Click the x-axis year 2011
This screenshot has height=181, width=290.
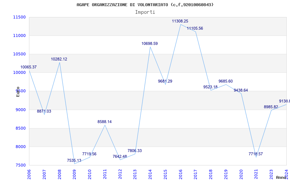[x=105, y=174]
